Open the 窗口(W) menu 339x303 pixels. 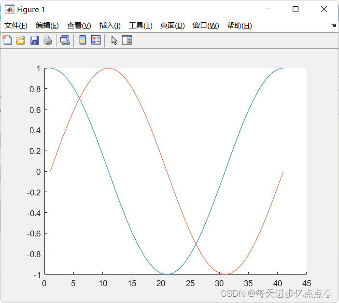(x=206, y=26)
